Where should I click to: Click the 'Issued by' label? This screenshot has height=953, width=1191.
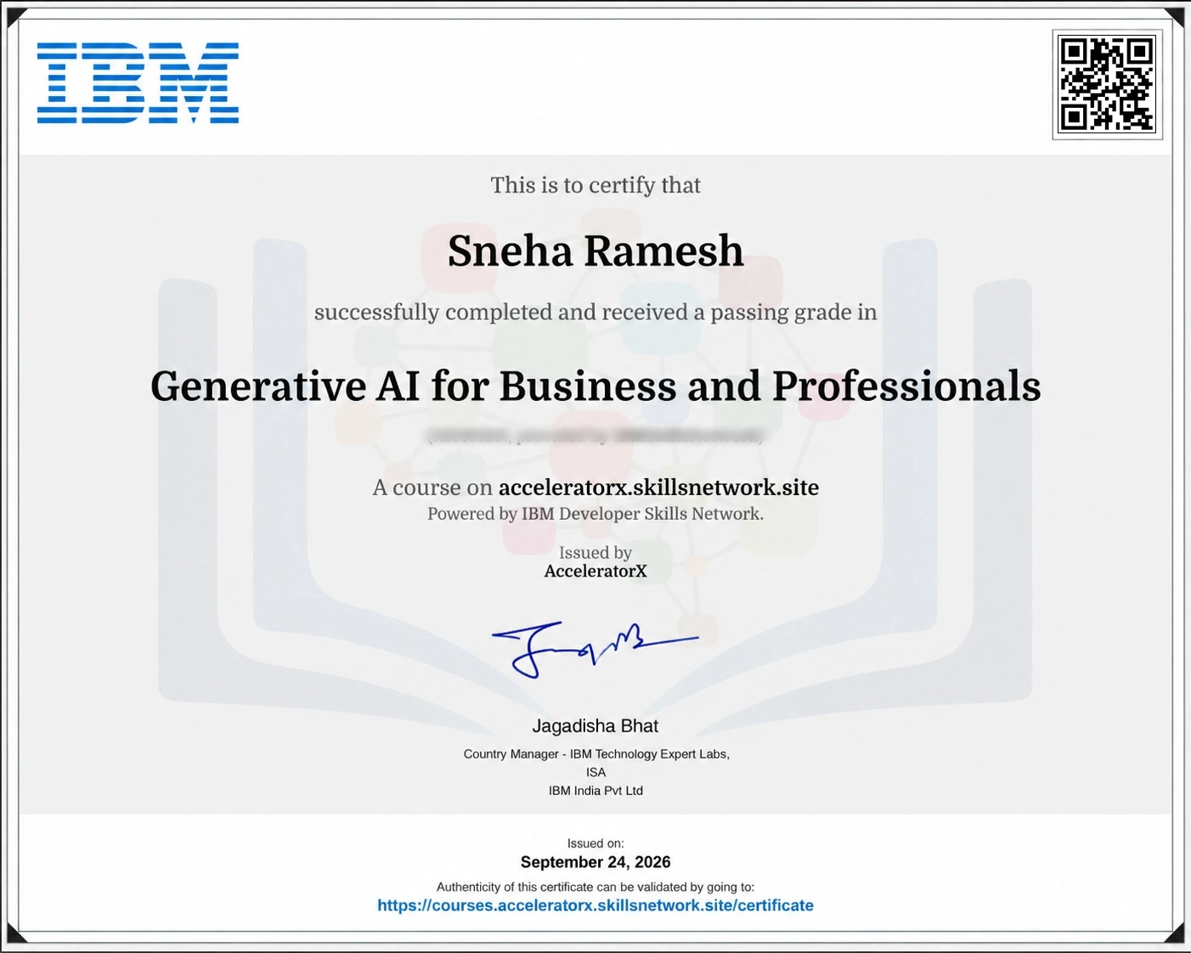595,553
